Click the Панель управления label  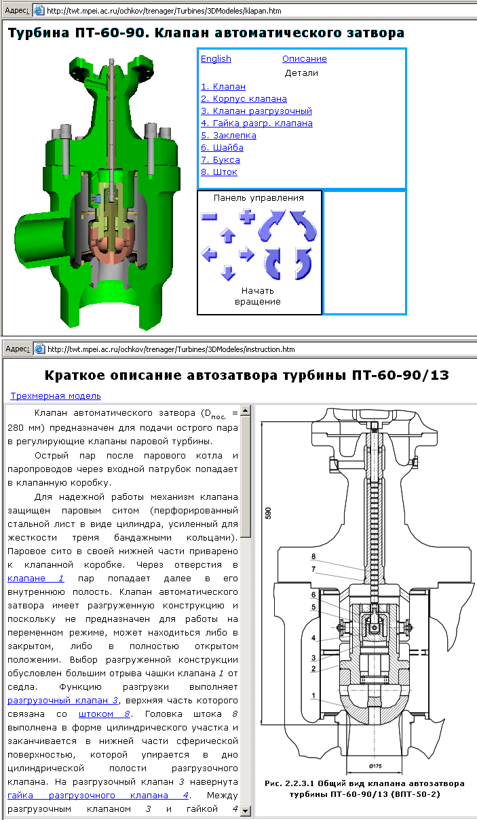pyautogui.click(x=259, y=198)
